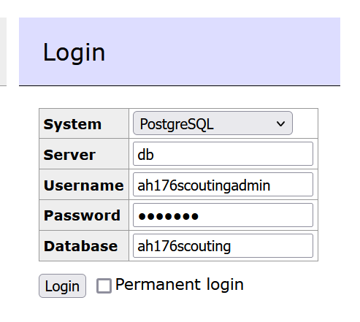
Task: Open the System dropdown showing PostgreSQL
Action: point(212,123)
